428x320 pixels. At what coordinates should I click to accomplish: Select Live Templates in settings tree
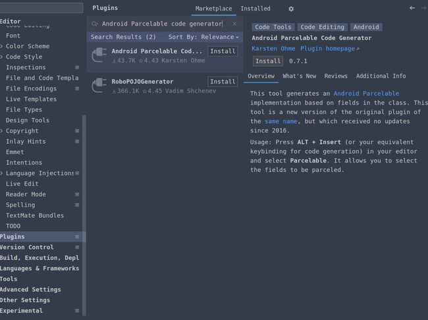[x=31, y=99]
